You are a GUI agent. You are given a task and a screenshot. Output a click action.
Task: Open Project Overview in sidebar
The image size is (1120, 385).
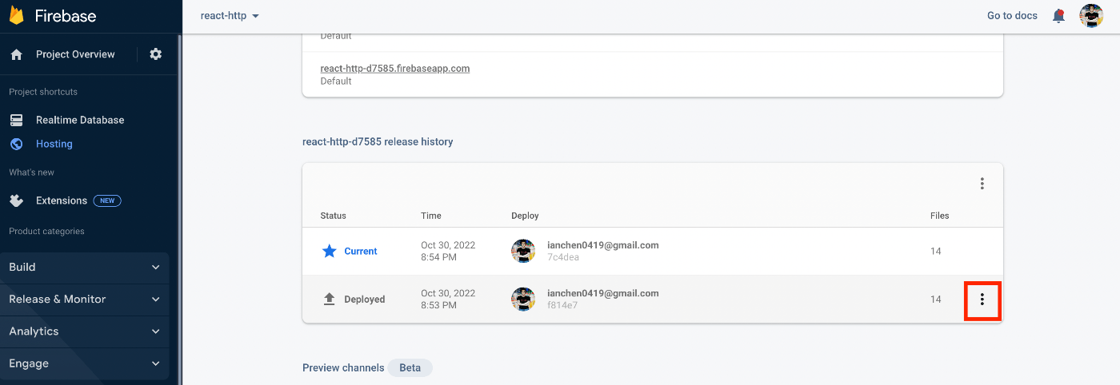75,54
